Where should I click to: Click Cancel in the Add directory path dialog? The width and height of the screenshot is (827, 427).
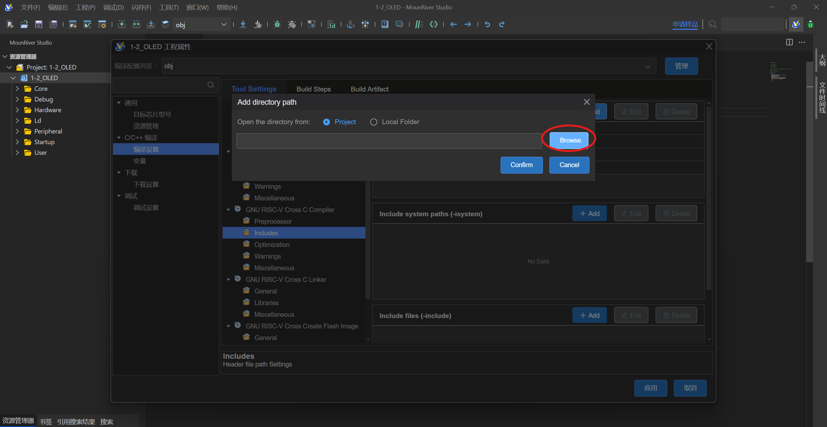coord(569,165)
